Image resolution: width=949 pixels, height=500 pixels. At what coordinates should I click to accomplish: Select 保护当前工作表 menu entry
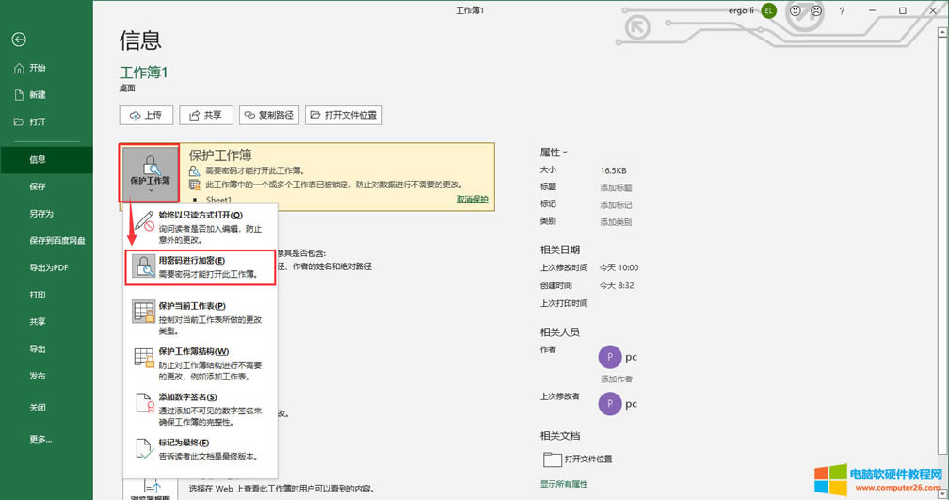(200, 312)
